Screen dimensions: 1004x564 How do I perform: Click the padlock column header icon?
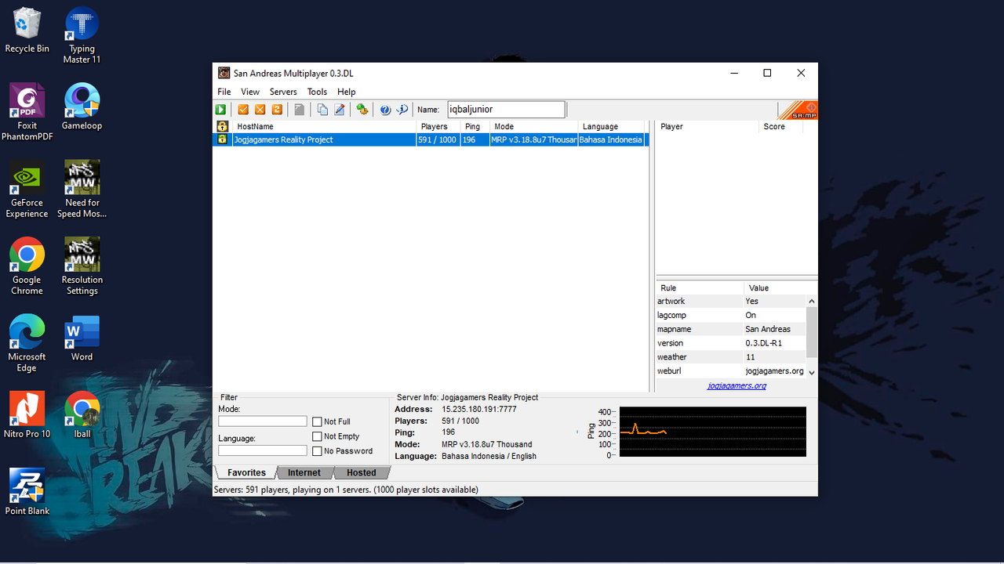tap(222, 126)
